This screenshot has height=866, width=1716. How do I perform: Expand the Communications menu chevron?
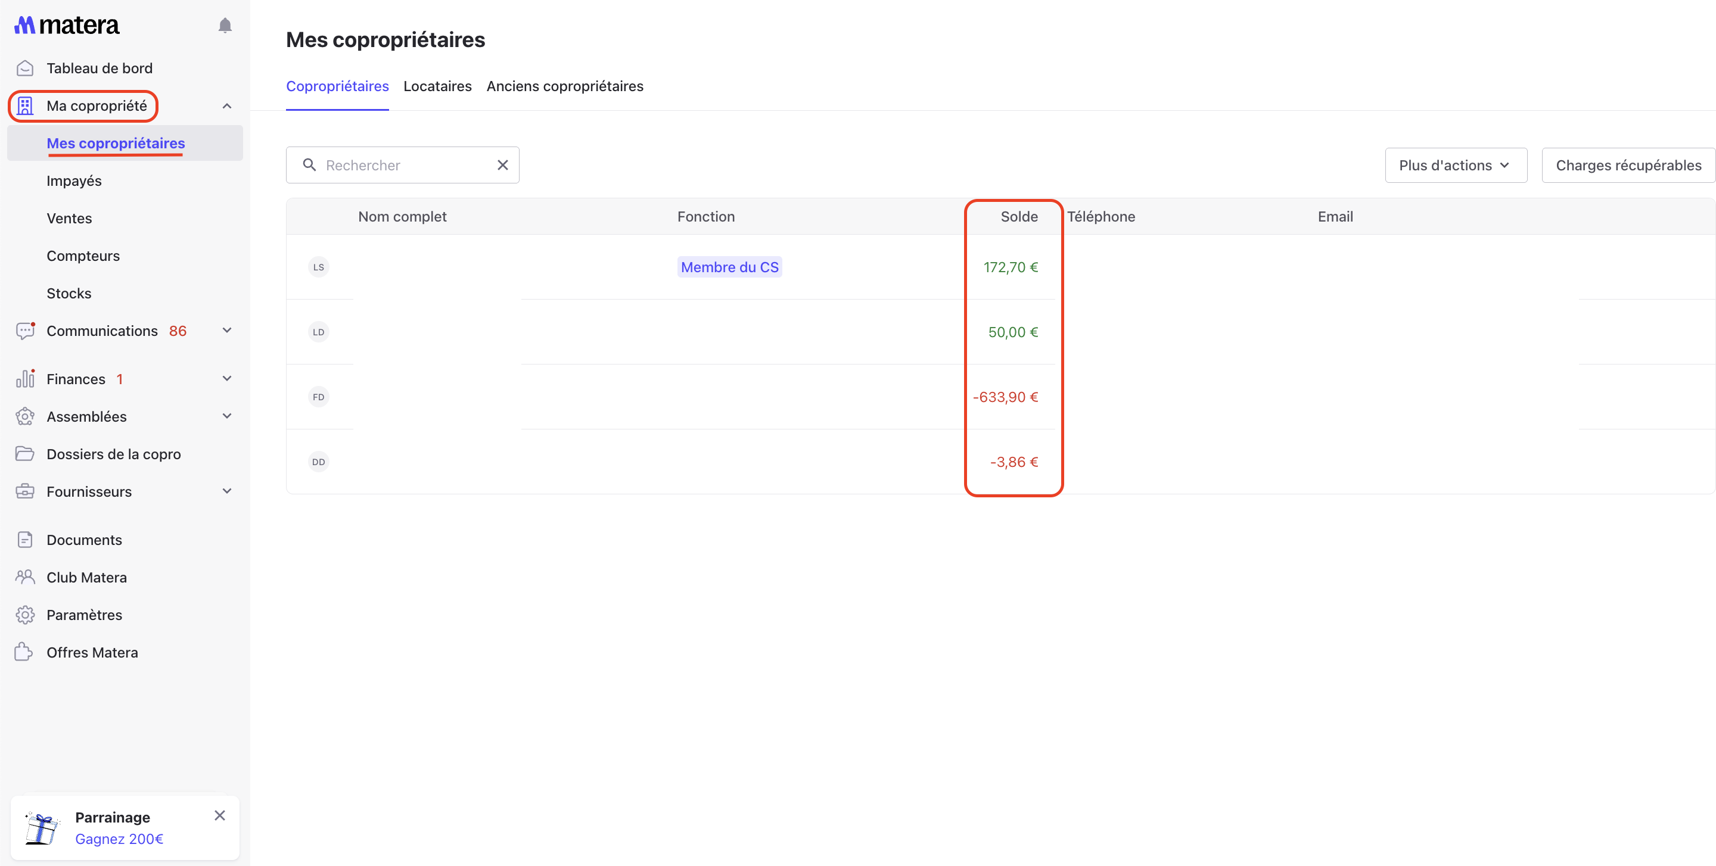coord(227,331)
